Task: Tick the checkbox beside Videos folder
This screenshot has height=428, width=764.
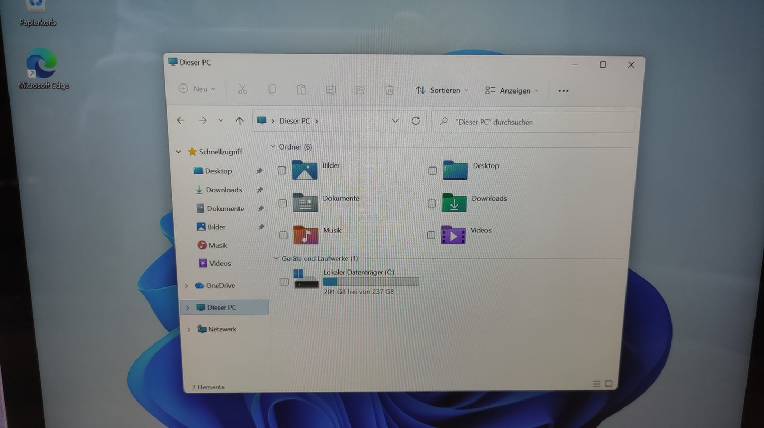Action: pos(431,235)
